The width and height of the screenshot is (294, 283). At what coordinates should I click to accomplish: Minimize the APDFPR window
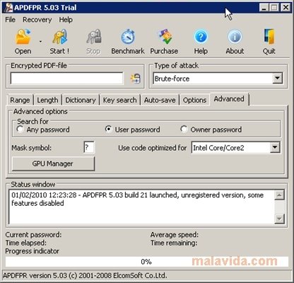[x=264, y=8]
